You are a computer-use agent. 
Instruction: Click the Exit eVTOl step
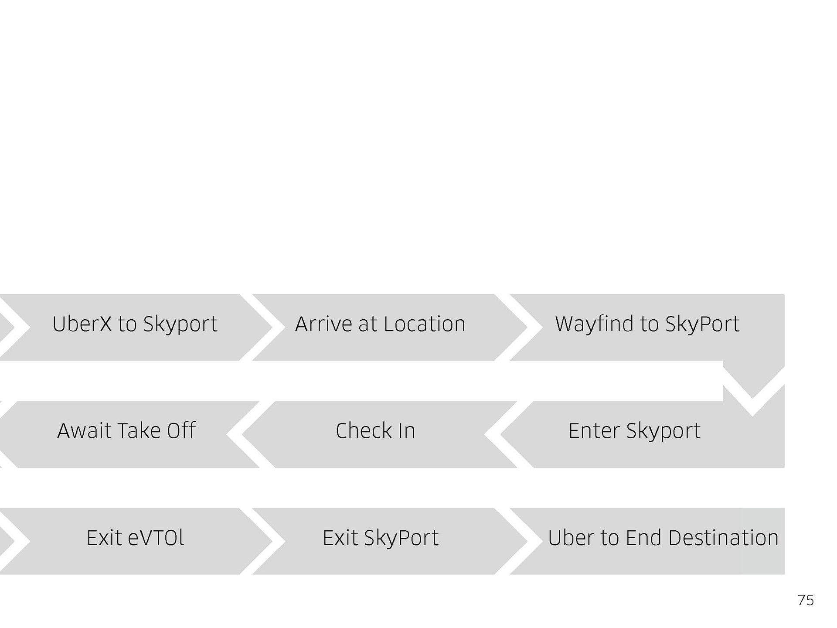[x=135, y=538]
